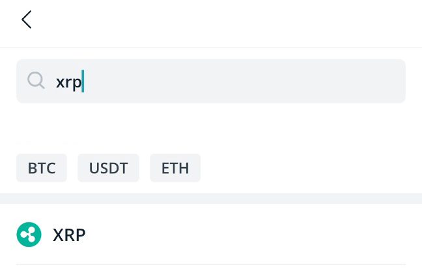Viewport: 422px width, 271px height.
Task: Go back using the left arrow
Action: (26, 20)
